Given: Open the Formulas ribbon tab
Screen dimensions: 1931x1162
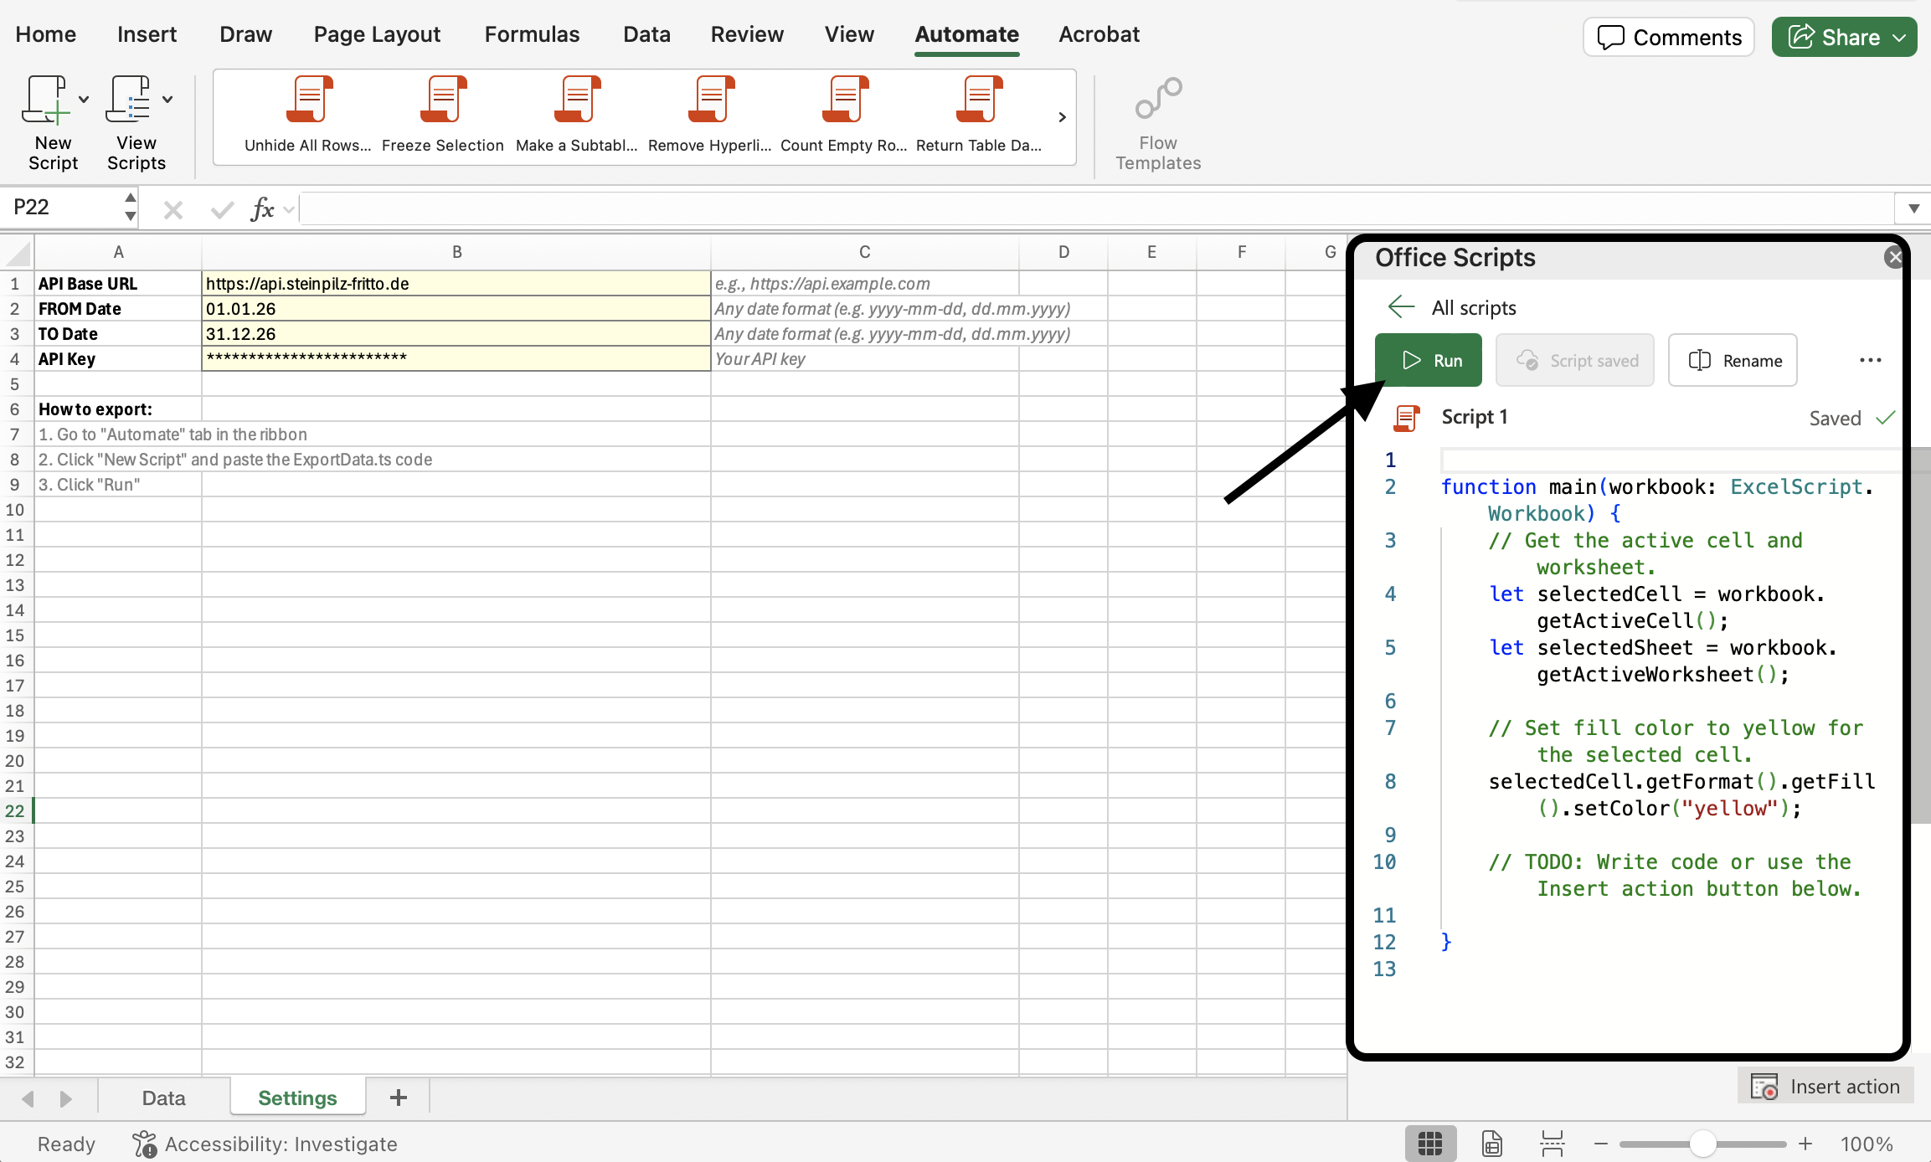Looking at the screenshot, I should [x=532, y=34].
